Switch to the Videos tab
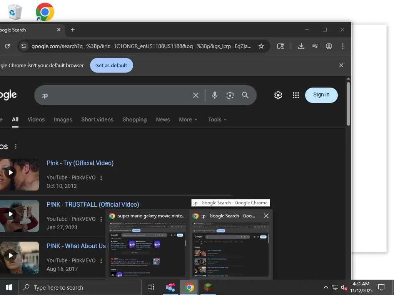394x295 pixels. [36, 119]
